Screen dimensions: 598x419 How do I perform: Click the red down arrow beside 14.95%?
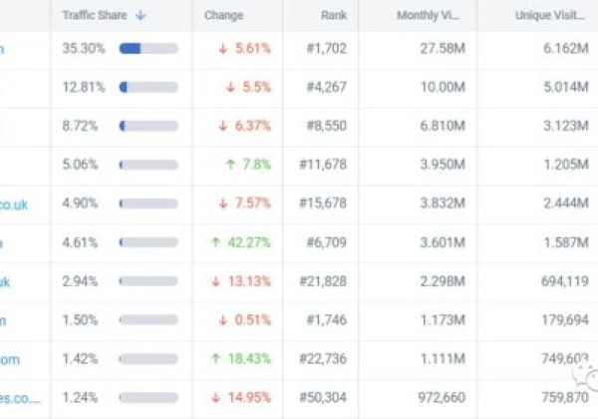(x=216, y=398)
